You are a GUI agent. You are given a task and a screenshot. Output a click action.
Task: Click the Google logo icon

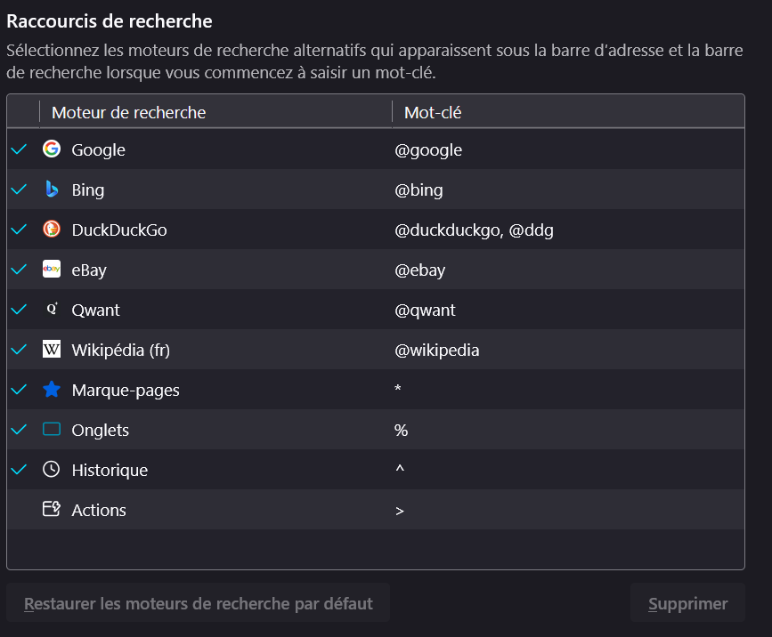[x=52, y=149]
